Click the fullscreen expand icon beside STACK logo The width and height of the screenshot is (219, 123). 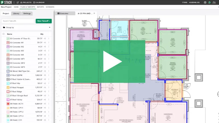point(14,2)
